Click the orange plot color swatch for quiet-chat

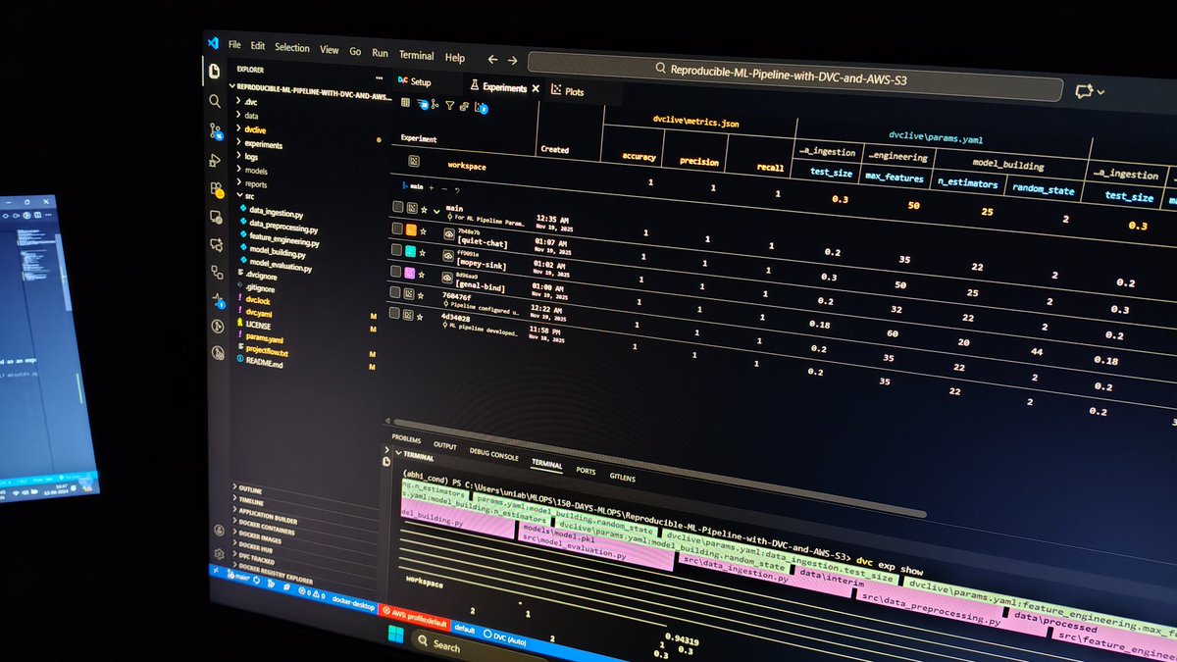point(413,230)
